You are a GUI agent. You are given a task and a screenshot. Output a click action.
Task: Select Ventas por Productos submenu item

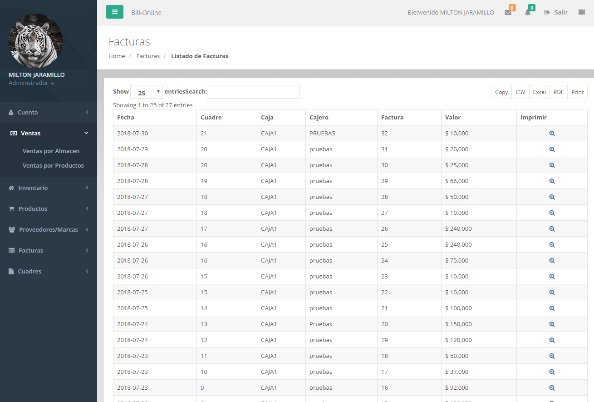53,165
